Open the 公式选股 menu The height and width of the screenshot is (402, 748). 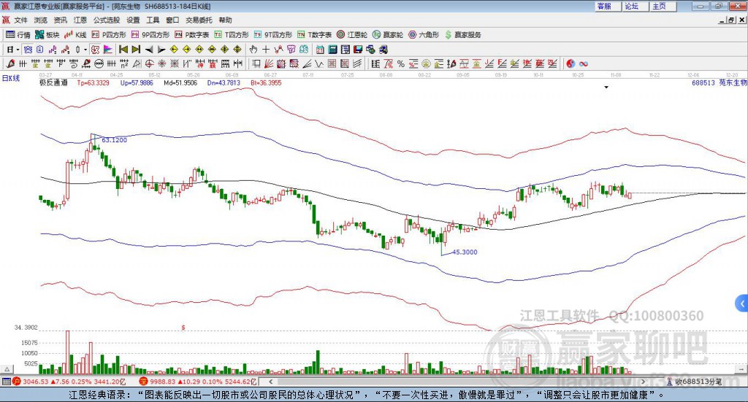click(107, 20)
